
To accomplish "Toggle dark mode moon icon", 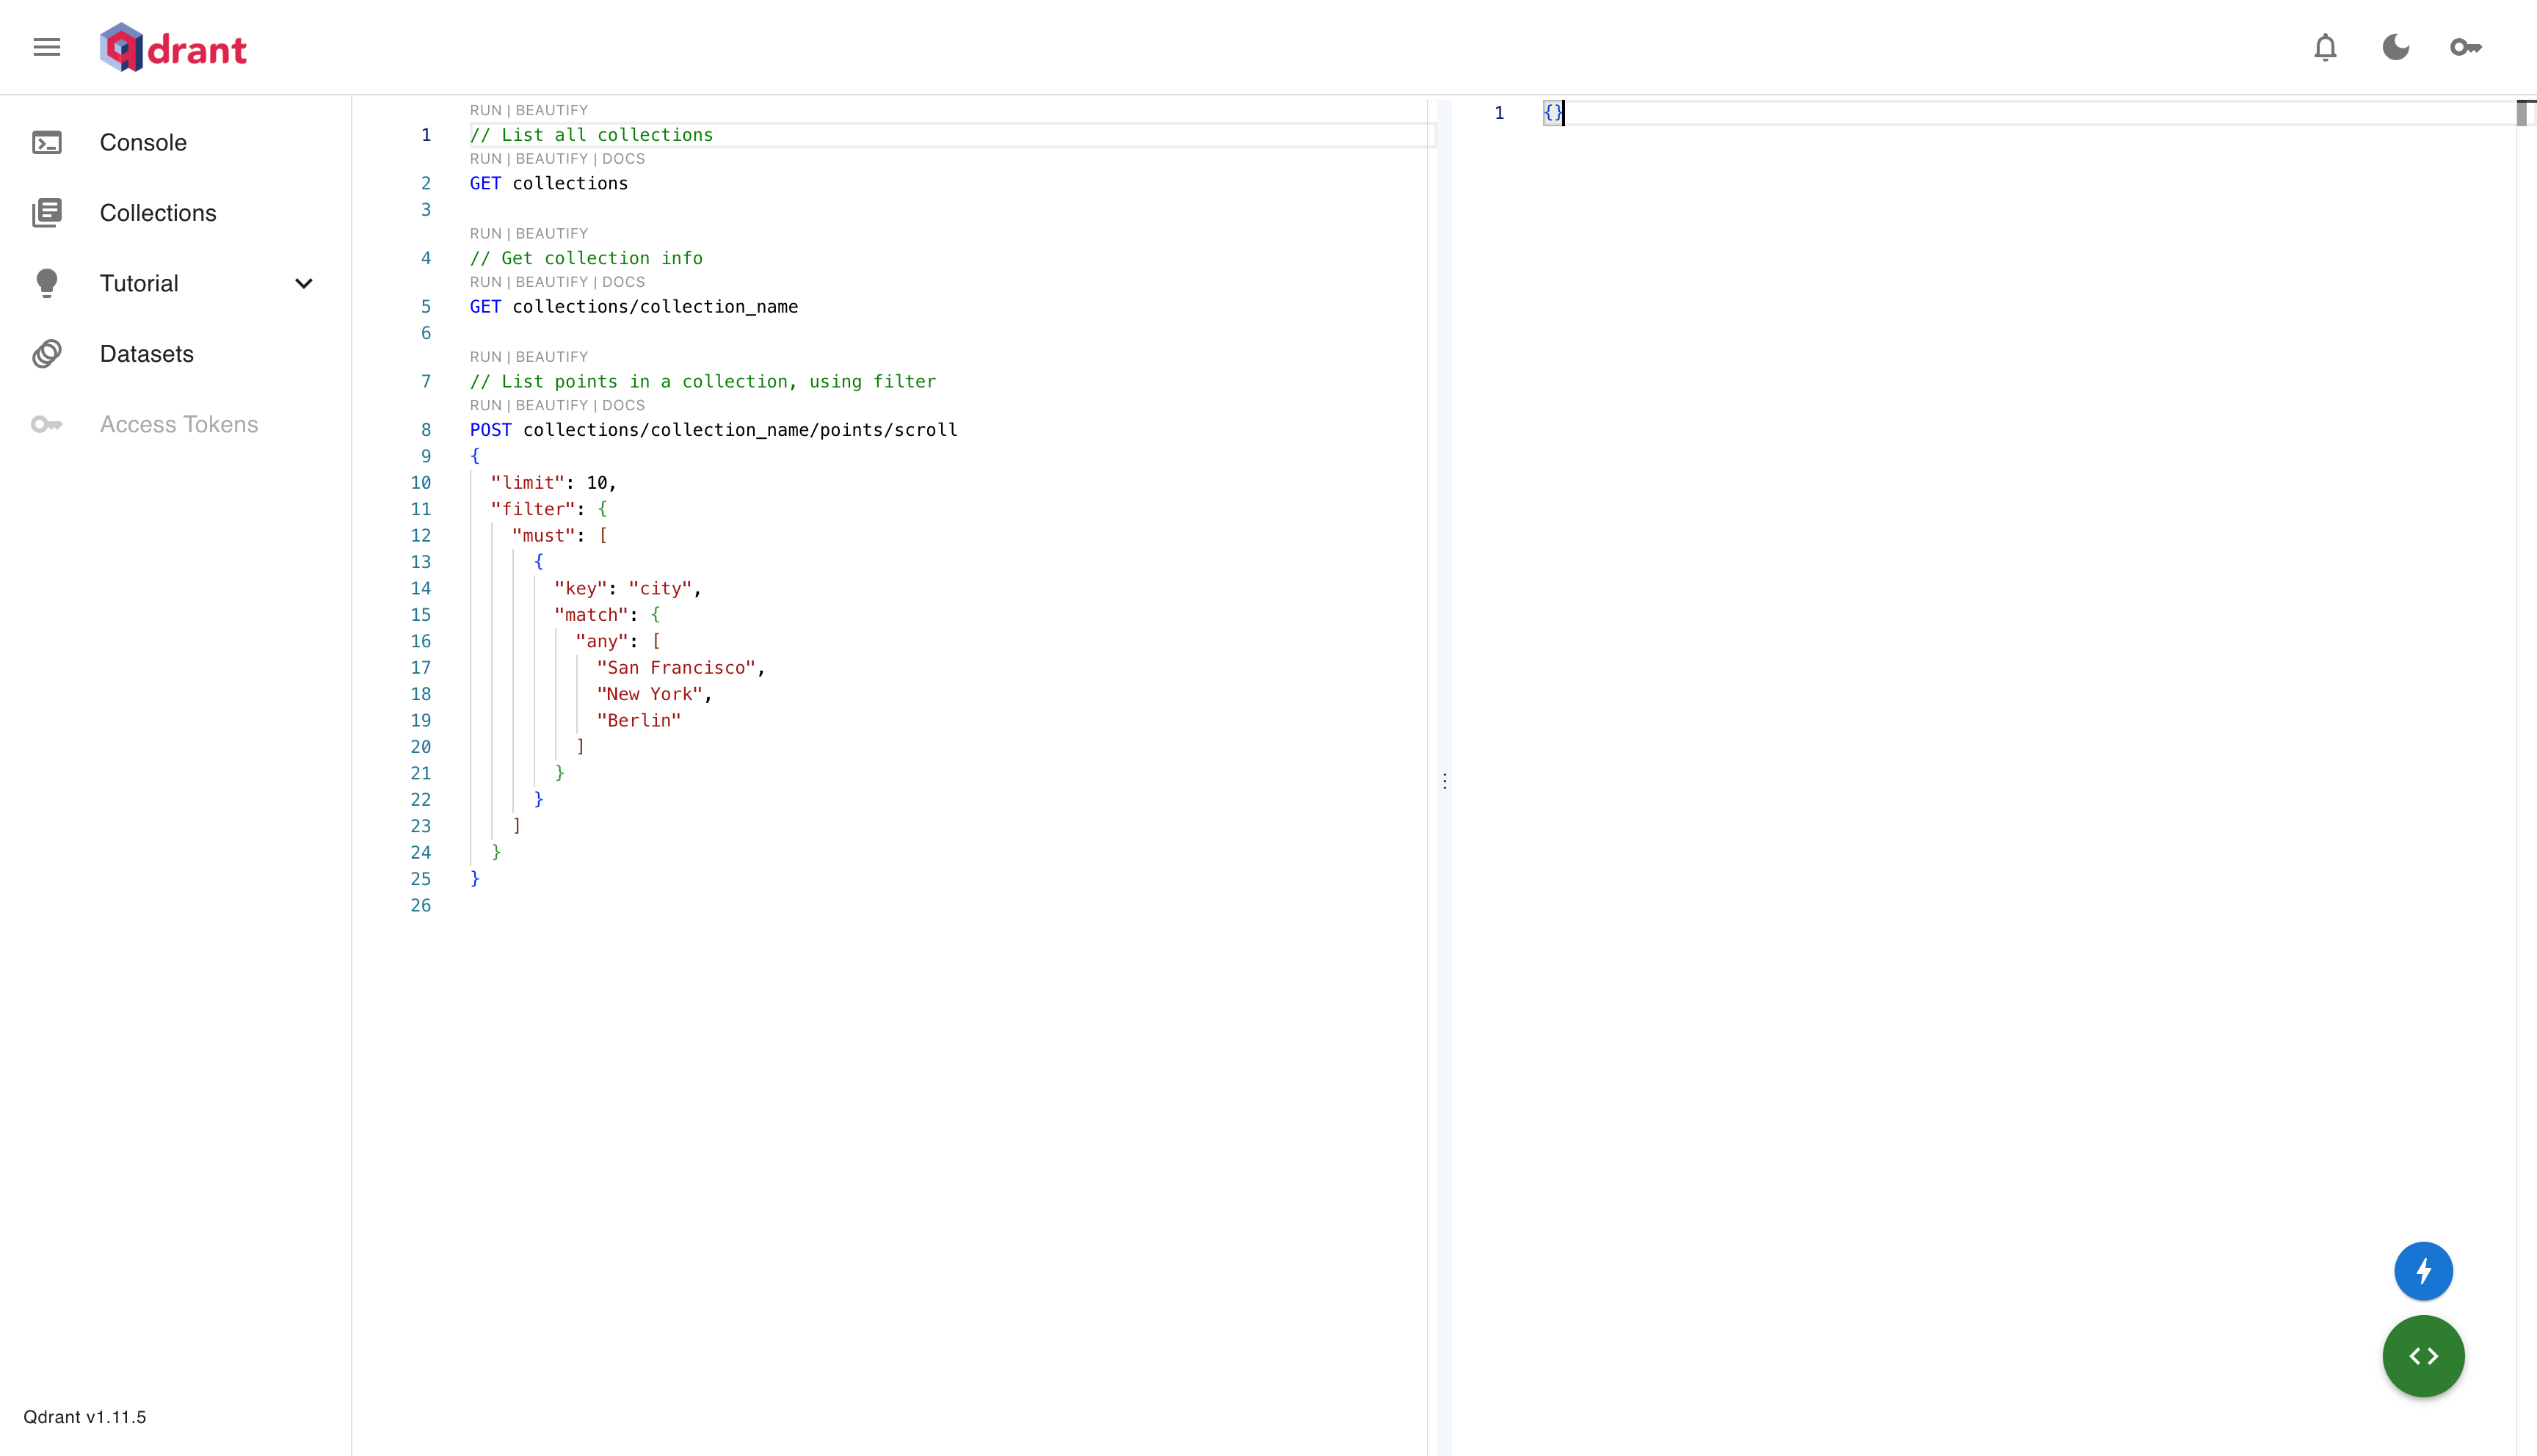I will [2395, 47].
